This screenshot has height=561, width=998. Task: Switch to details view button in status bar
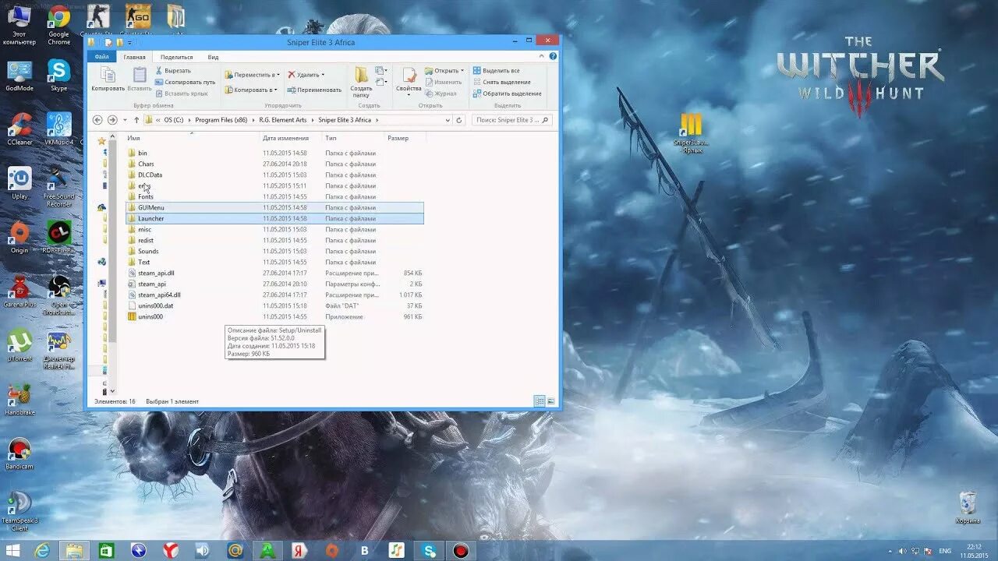540,401
